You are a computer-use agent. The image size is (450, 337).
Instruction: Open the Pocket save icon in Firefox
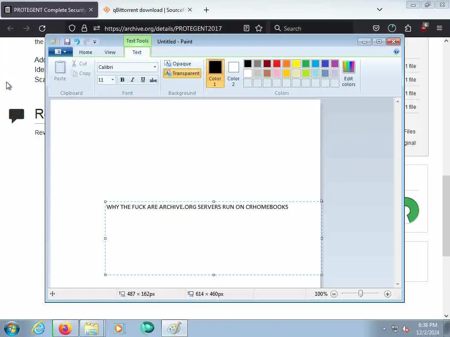click(x=376, y=28)
